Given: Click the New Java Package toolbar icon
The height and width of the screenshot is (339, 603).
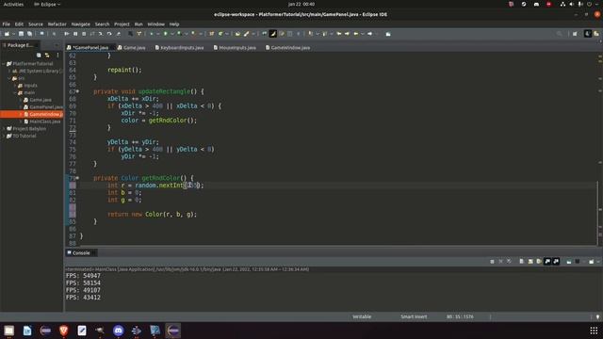Looking at the screenshot, I should (211, 34).
